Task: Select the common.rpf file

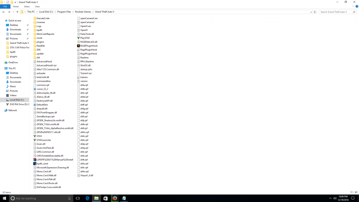Action: pyautogui.click(x=41, y=85)
